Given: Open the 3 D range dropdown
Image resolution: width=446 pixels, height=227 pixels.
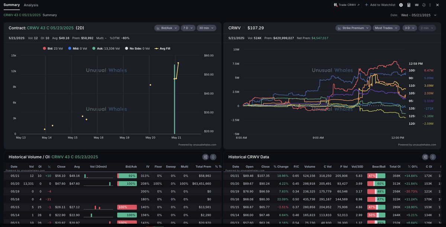Looking at the screenshot, I should [410, 28].
